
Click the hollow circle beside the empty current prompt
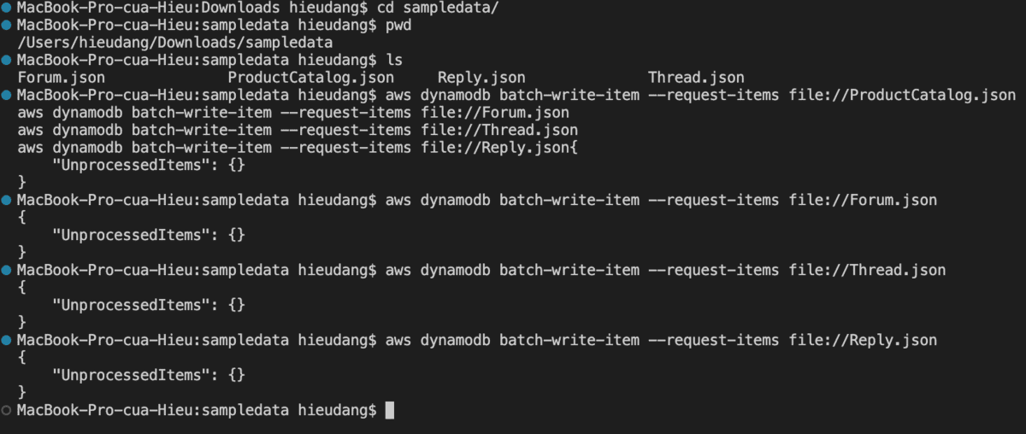(x=7, y=410)
